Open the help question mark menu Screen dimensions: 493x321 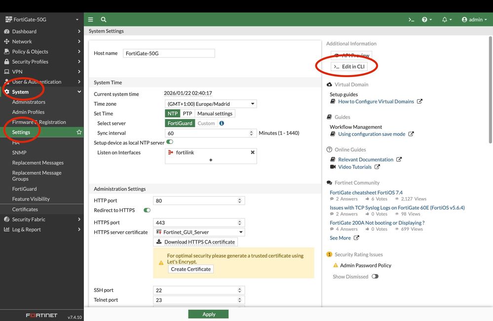tap(427, 20)
